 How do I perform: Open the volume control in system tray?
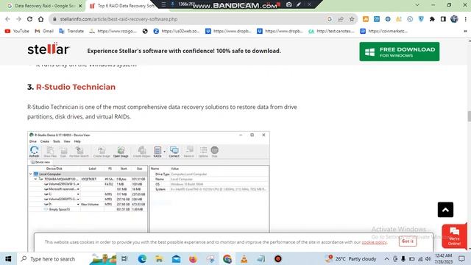coord(428,258)
